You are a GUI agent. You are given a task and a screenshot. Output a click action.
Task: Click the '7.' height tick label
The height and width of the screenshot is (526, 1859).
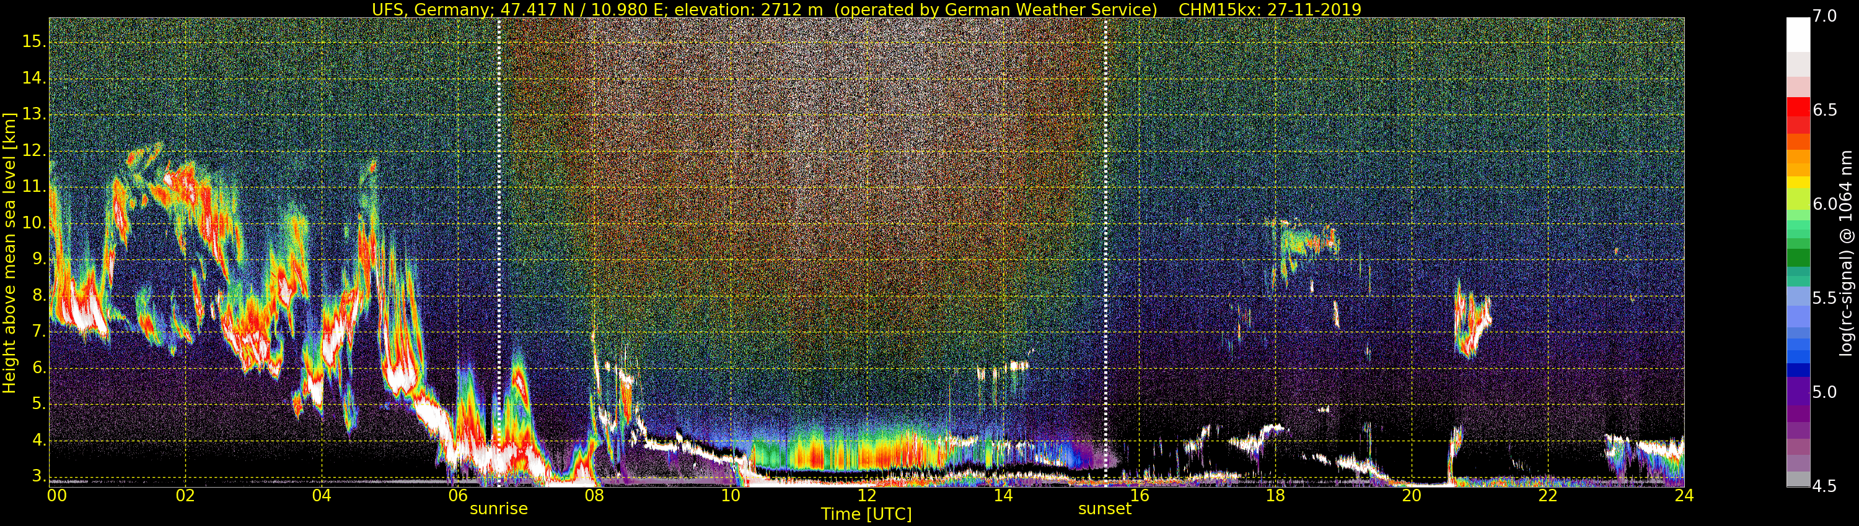(39, 332)
